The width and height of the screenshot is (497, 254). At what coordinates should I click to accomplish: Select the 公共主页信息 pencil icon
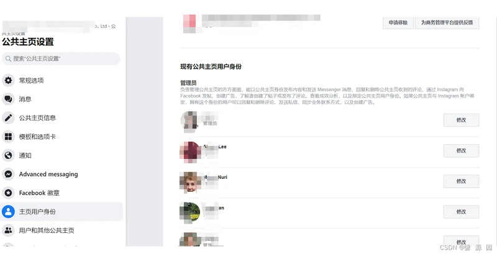pyautogui.click(x=8, y=118)
